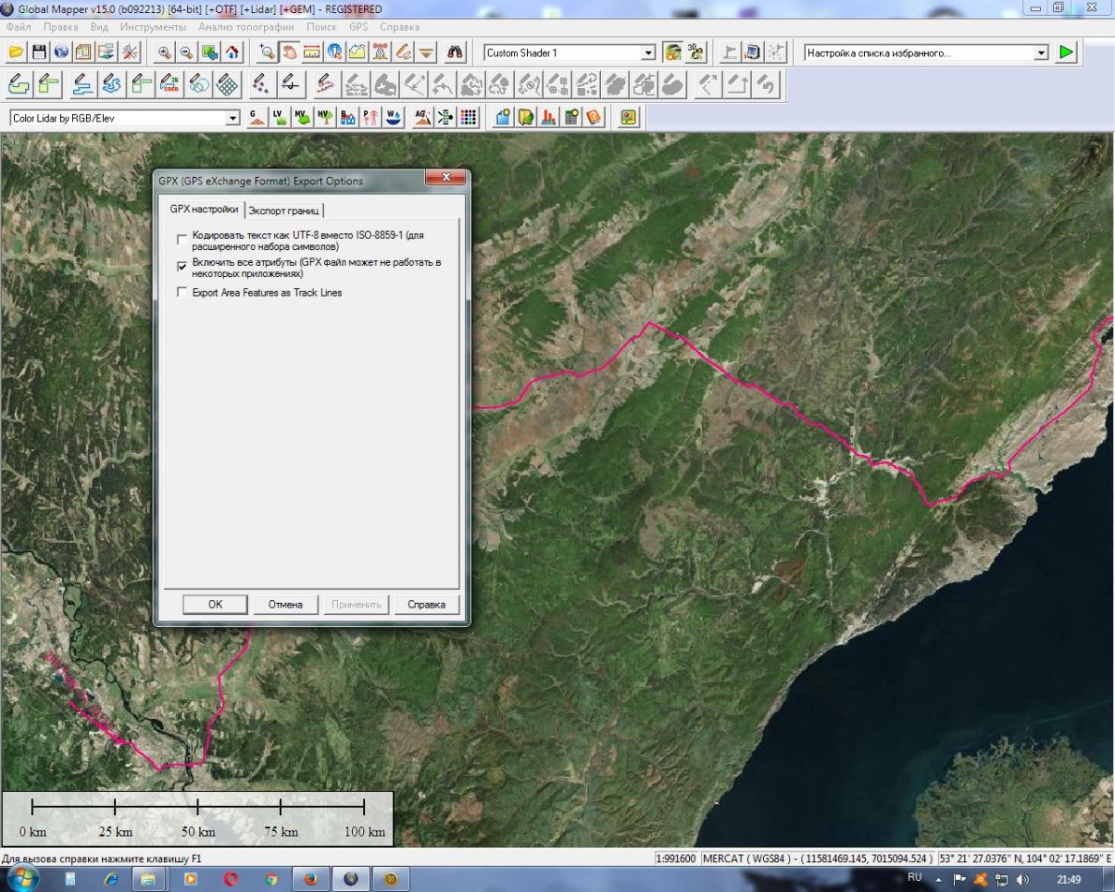Open the Custom Shader 1 dropdown
1115x892 pixels.
(x=648, y=53)
